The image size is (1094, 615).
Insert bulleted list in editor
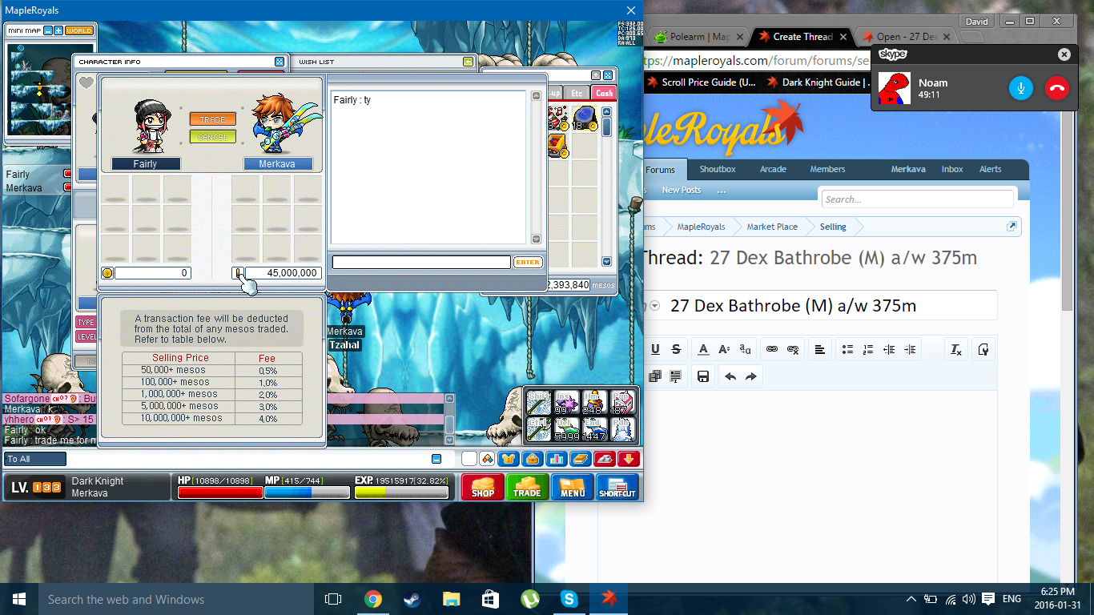tap(847, 349)
